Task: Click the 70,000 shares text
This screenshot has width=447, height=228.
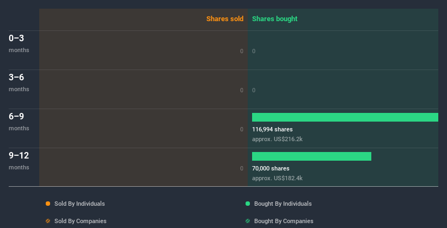Action: click(x=271, y=168)
